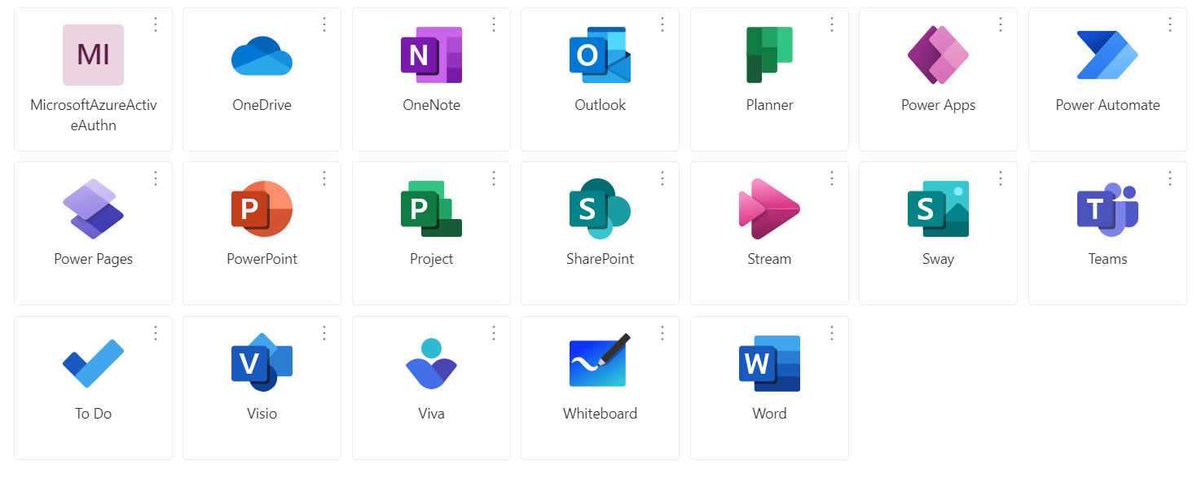This screenshot has height=478, width=1197.
Task: Click the "PowerPoint" label text
Action: point(262,259)
